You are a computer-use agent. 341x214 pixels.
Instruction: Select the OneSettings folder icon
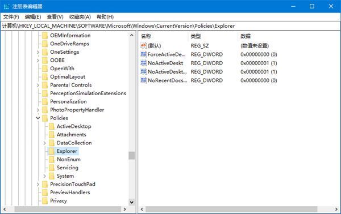click(45, 52)
